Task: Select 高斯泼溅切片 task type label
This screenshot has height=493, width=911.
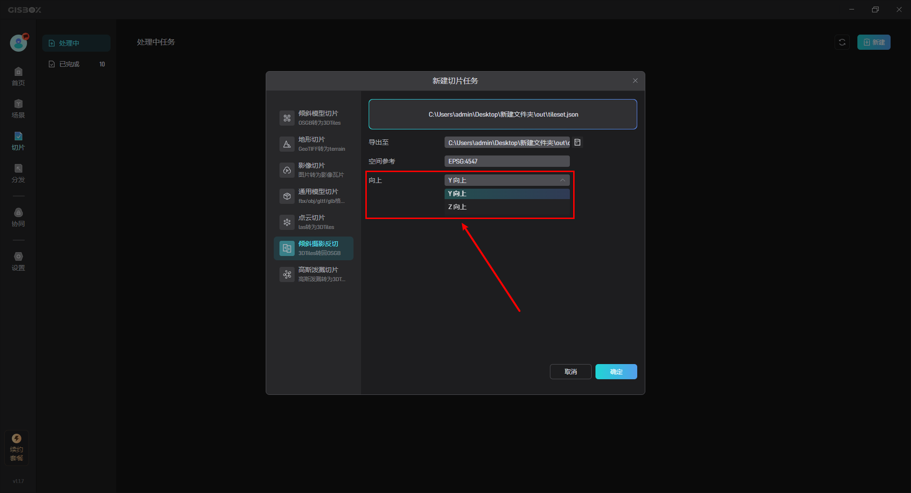Action: (x=318, y=270)
